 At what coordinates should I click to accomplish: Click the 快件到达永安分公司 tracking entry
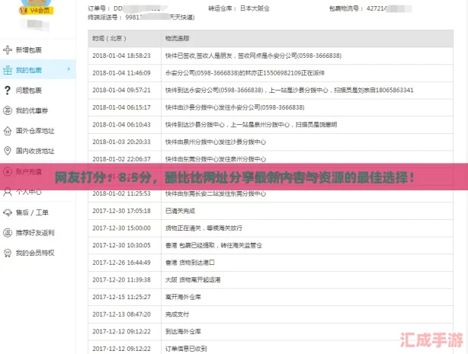(x=289, y=90)
